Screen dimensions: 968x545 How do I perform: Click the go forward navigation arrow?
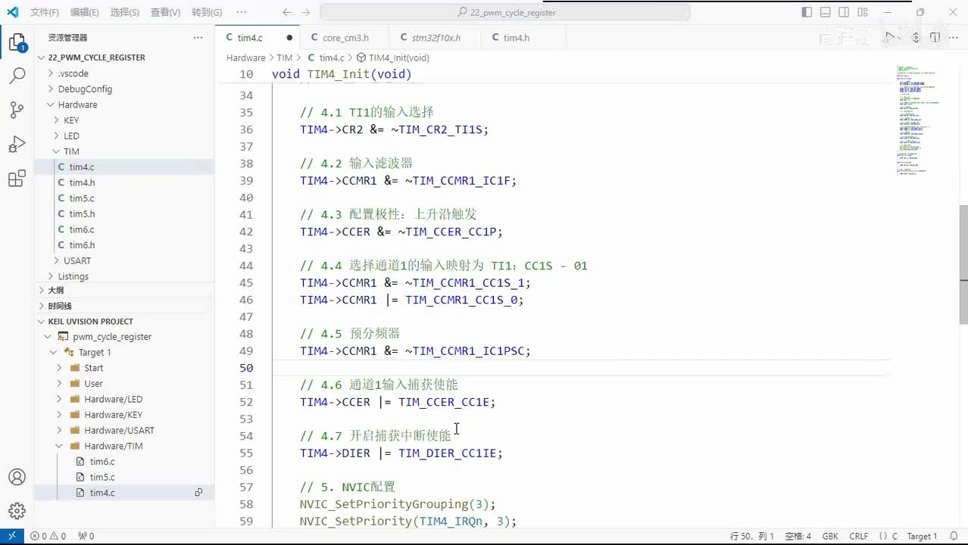click(x=307, y=12)
